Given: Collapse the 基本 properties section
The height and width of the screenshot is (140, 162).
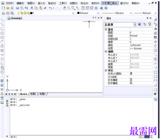Looking at the screenshot, I should [106, 29].
